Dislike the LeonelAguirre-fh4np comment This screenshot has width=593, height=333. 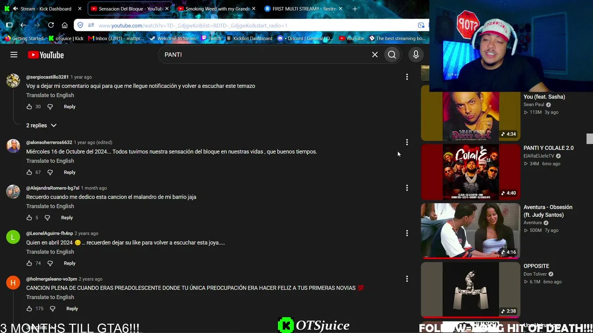point(50,263)
